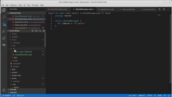Image resolution: width=172 pixels, height=97 pixels.
Task: Open the Source Control view icon
Action: point(4,24)
